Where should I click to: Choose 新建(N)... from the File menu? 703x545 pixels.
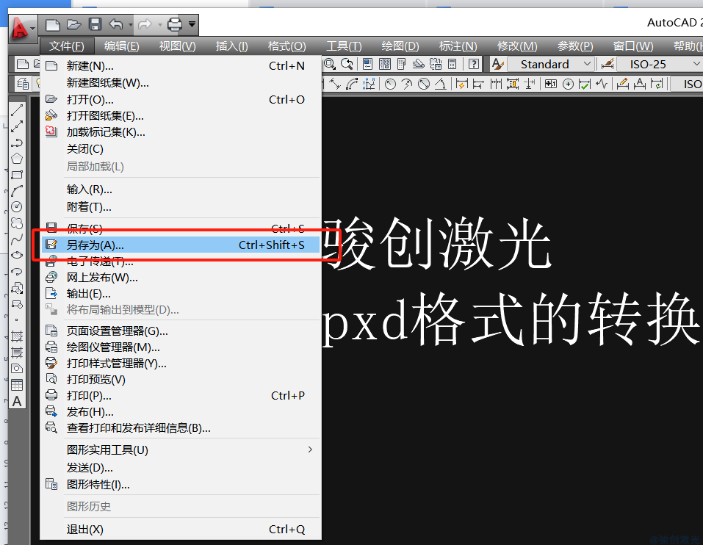tap(181, 66)
